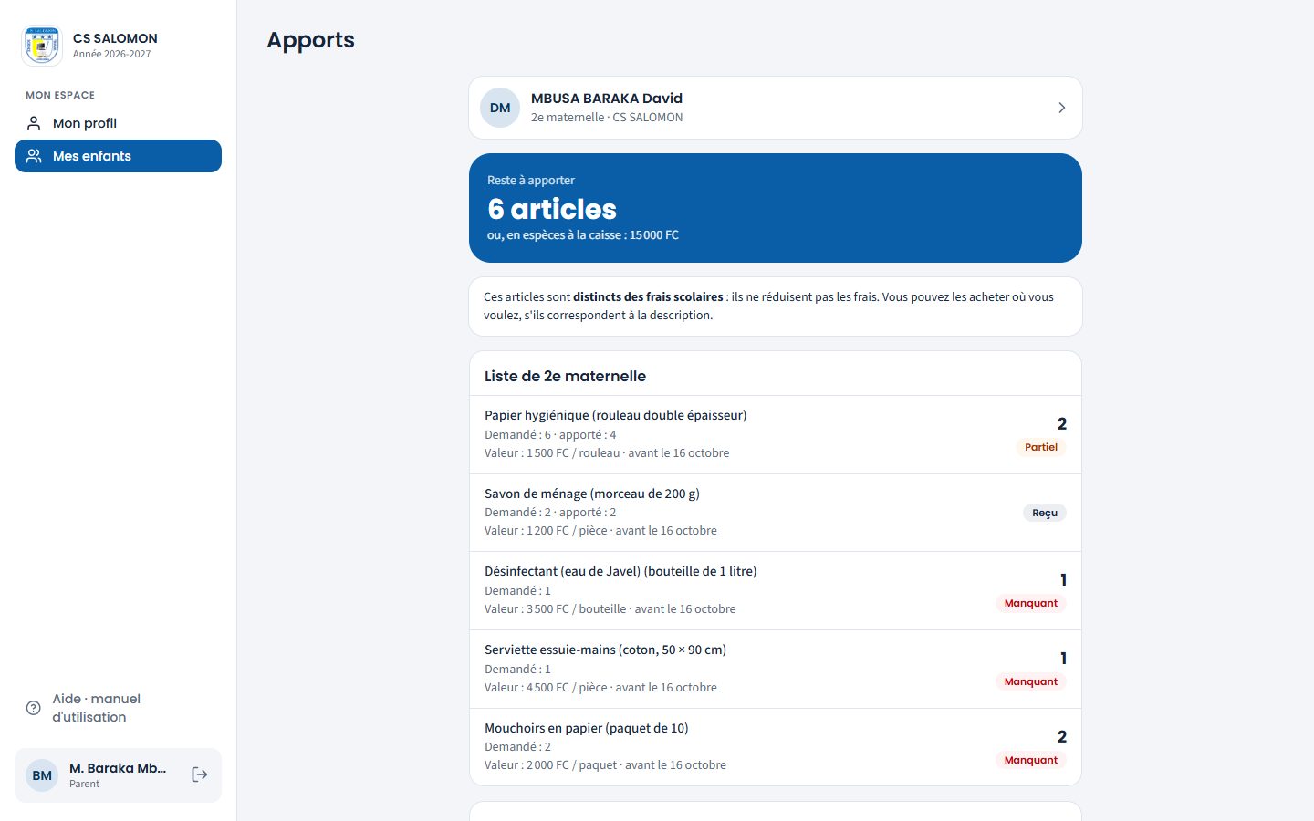Image resolution: width=1314 pixels, height=821 pixels.
Task: Click the BM user avatar
Action: tap(42, 775)
